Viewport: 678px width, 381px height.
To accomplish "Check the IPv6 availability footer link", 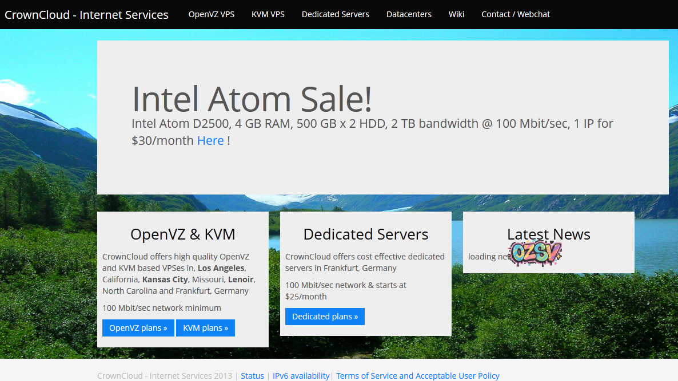I will [301, 376].
